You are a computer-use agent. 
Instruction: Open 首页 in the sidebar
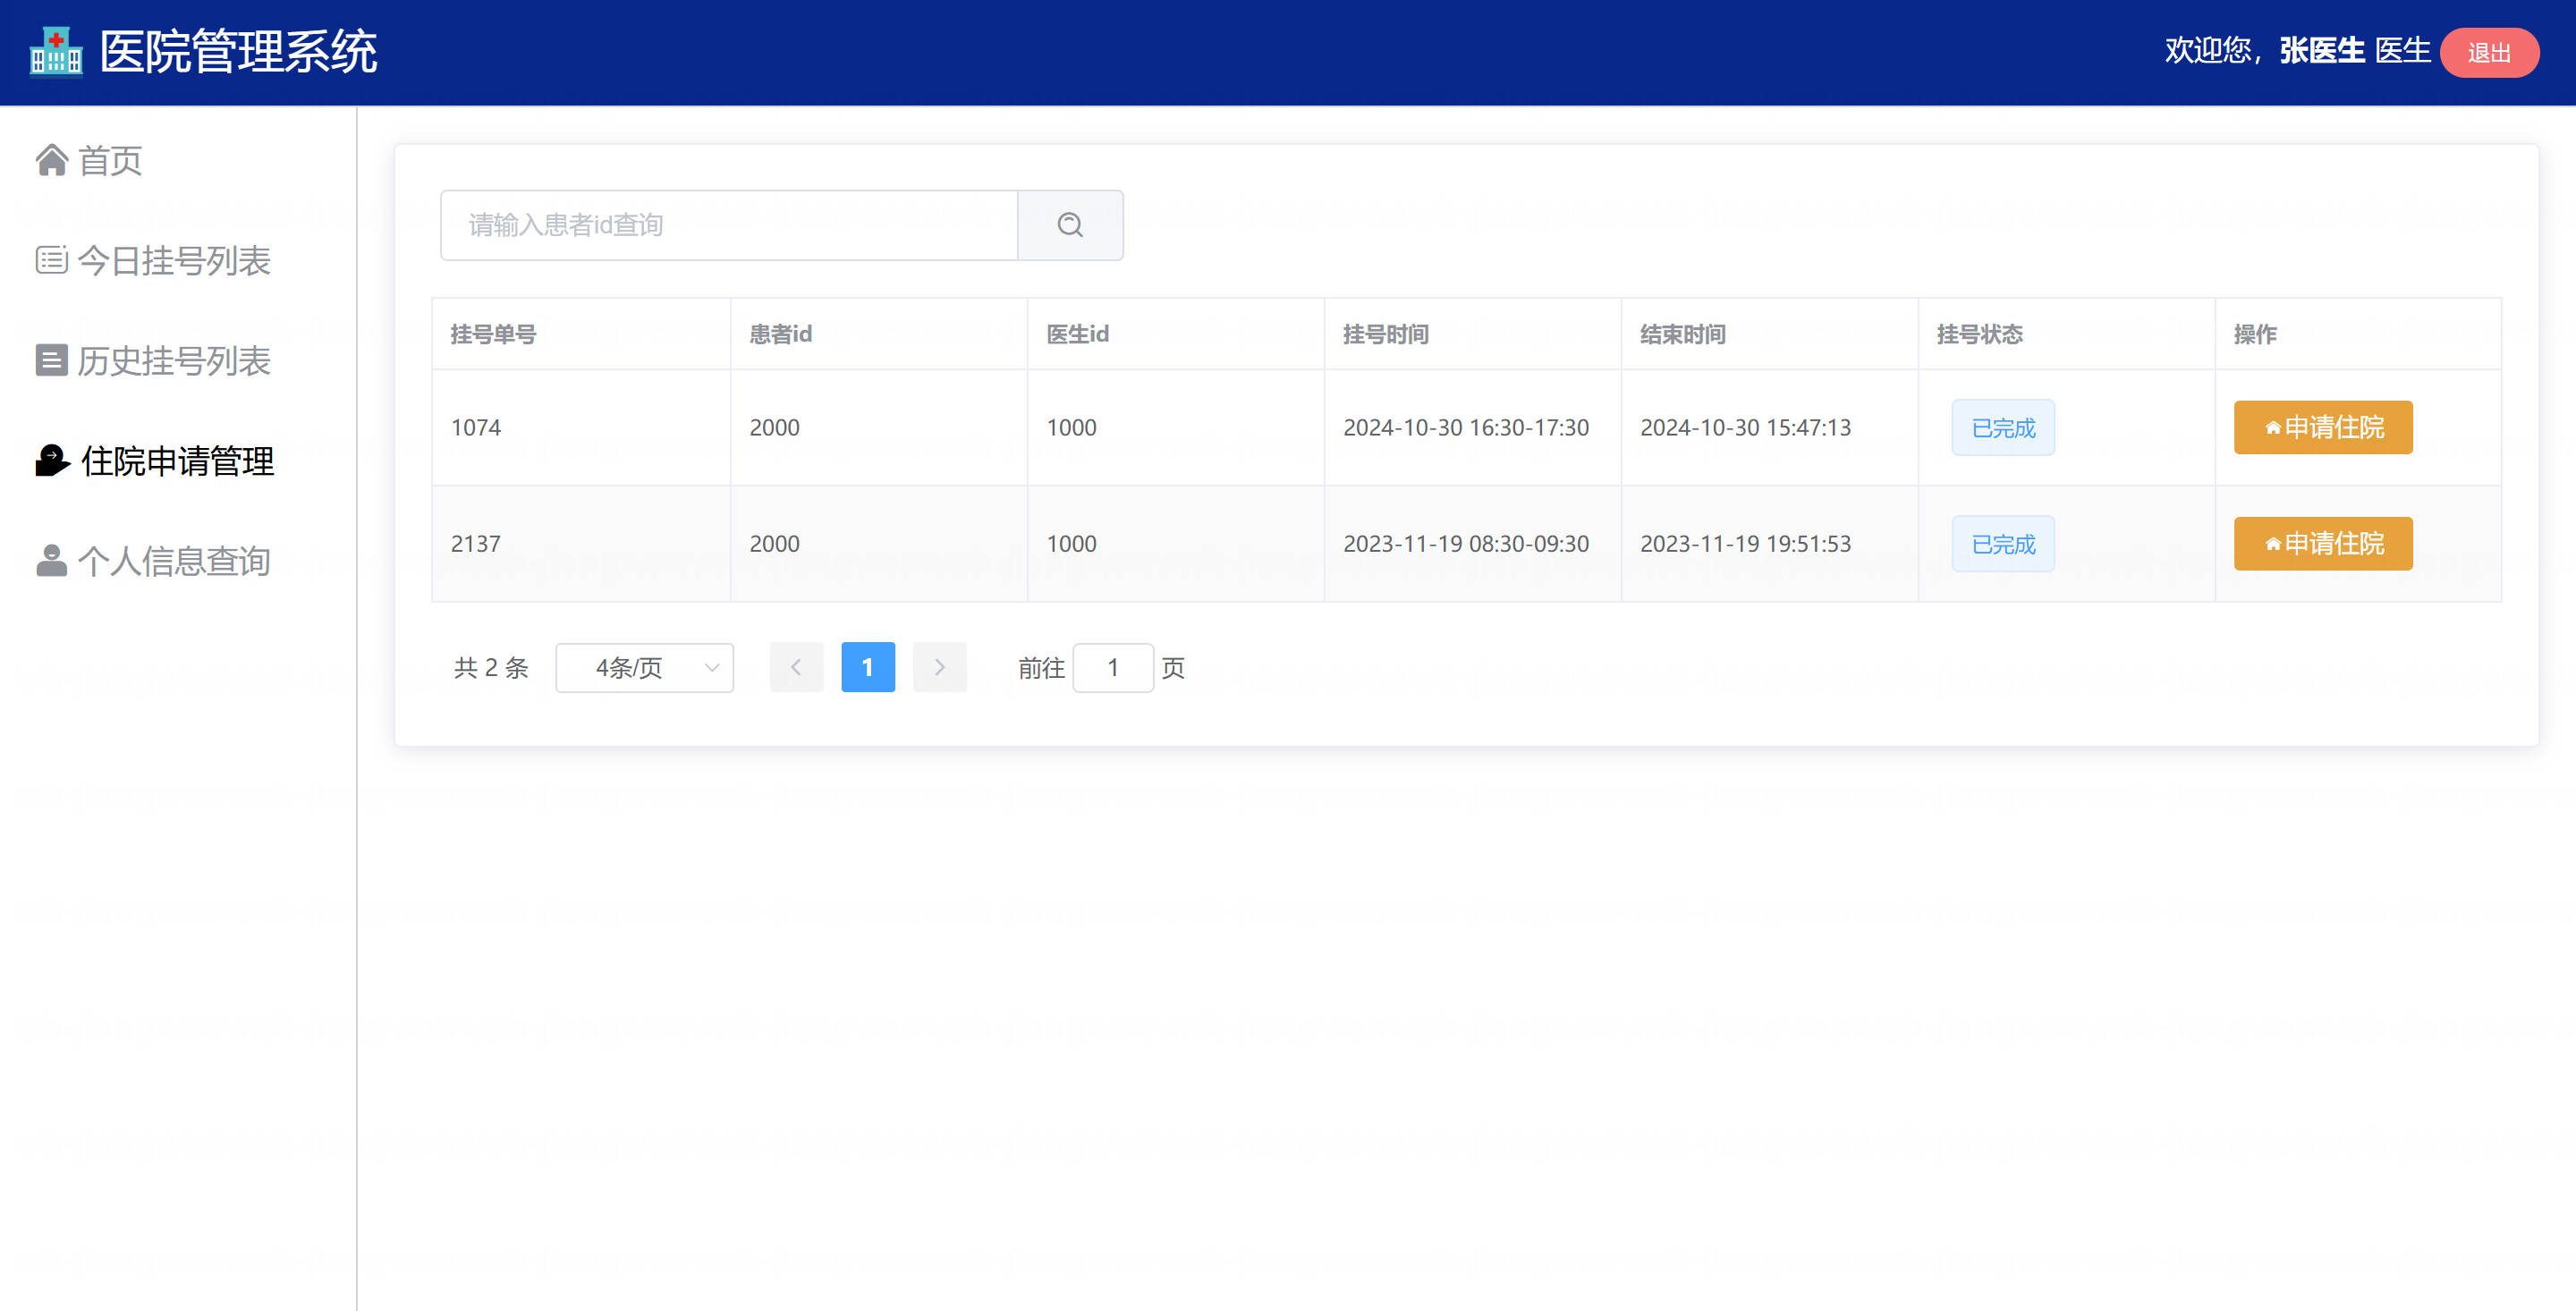click(x=110, y=160)
